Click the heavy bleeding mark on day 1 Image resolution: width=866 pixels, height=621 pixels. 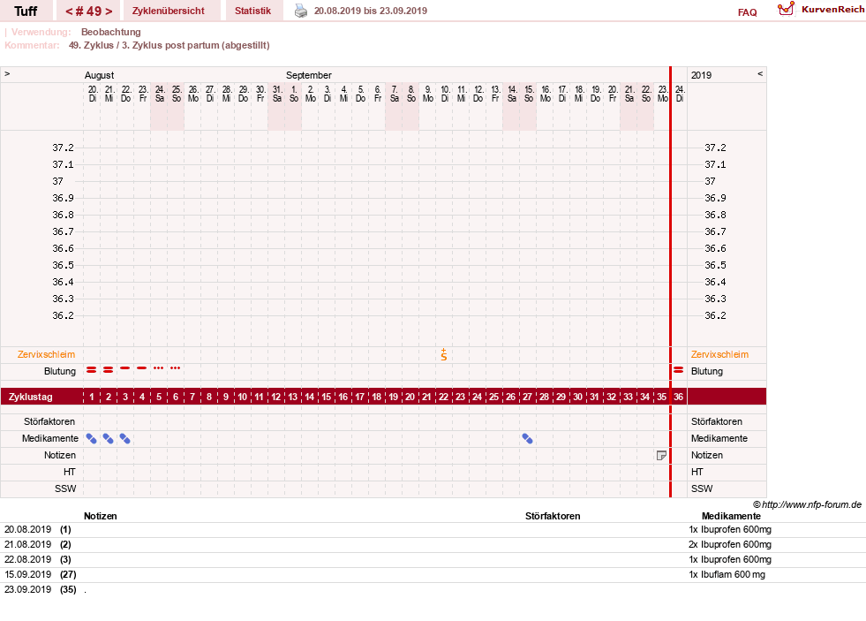(92, 369)
